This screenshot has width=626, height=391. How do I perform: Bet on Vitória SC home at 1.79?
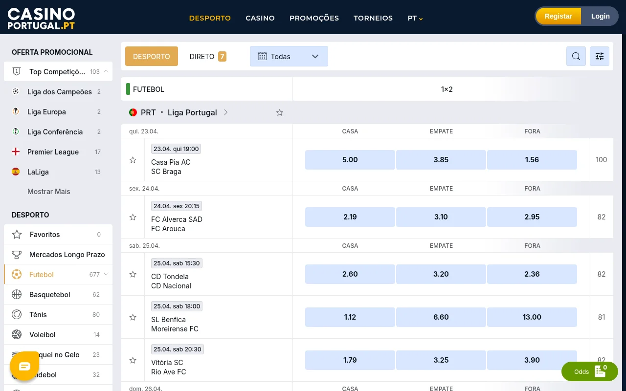pyautogui.click(x=350, y=360)
